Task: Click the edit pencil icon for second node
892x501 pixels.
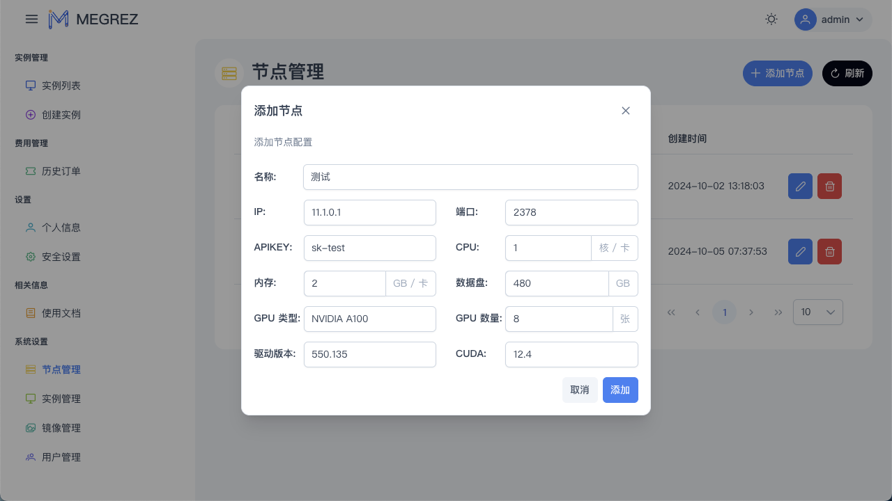Action: [800, 251]
